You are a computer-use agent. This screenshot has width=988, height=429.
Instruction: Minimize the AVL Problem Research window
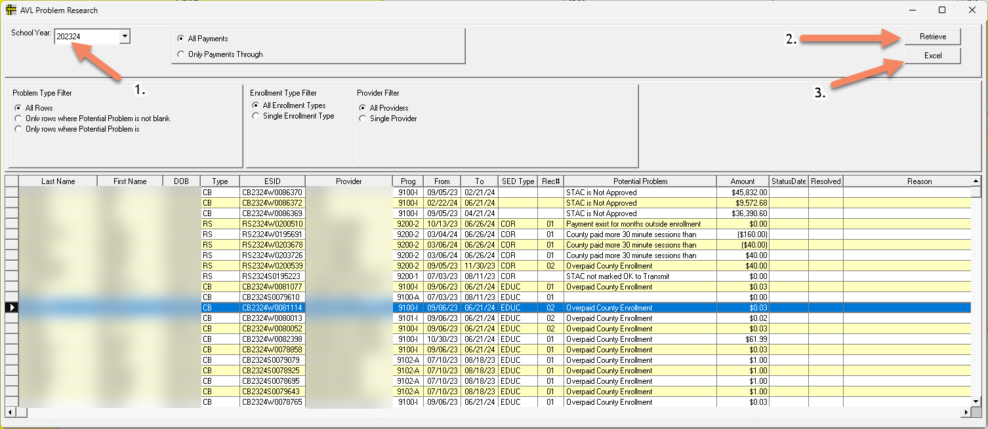[x=911, y=10]
